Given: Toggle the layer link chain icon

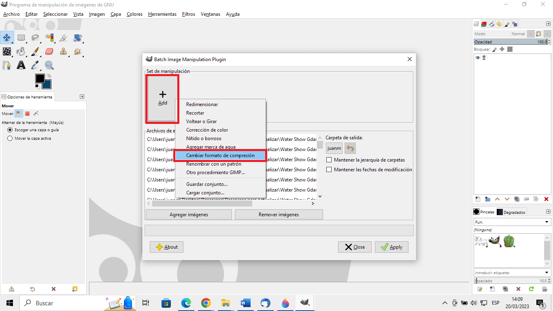Looking at the screenshot, I should pos(484,58).
